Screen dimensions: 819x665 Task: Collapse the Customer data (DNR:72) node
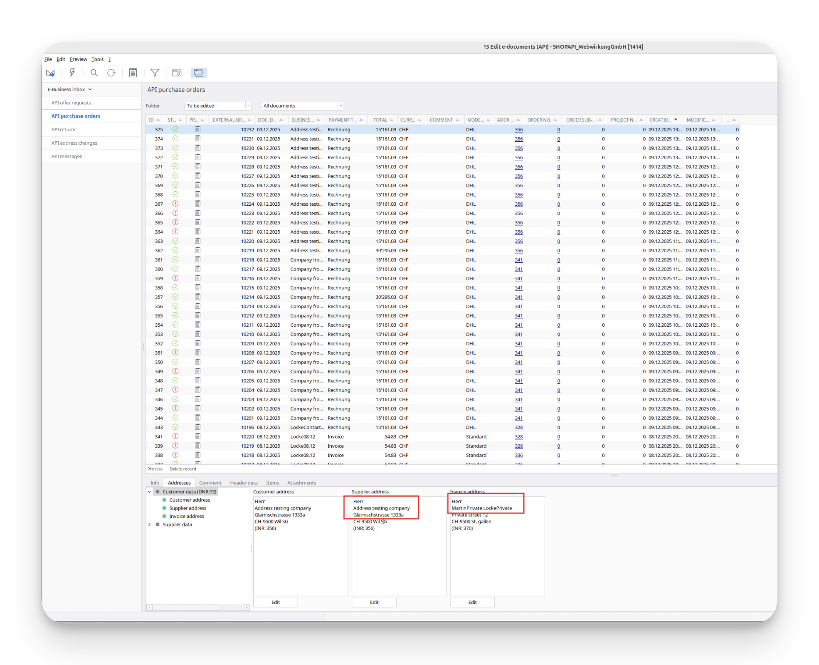(x=150, y=492)
